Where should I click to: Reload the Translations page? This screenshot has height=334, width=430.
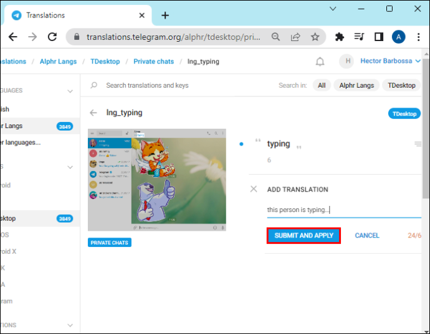pos(52,37)
